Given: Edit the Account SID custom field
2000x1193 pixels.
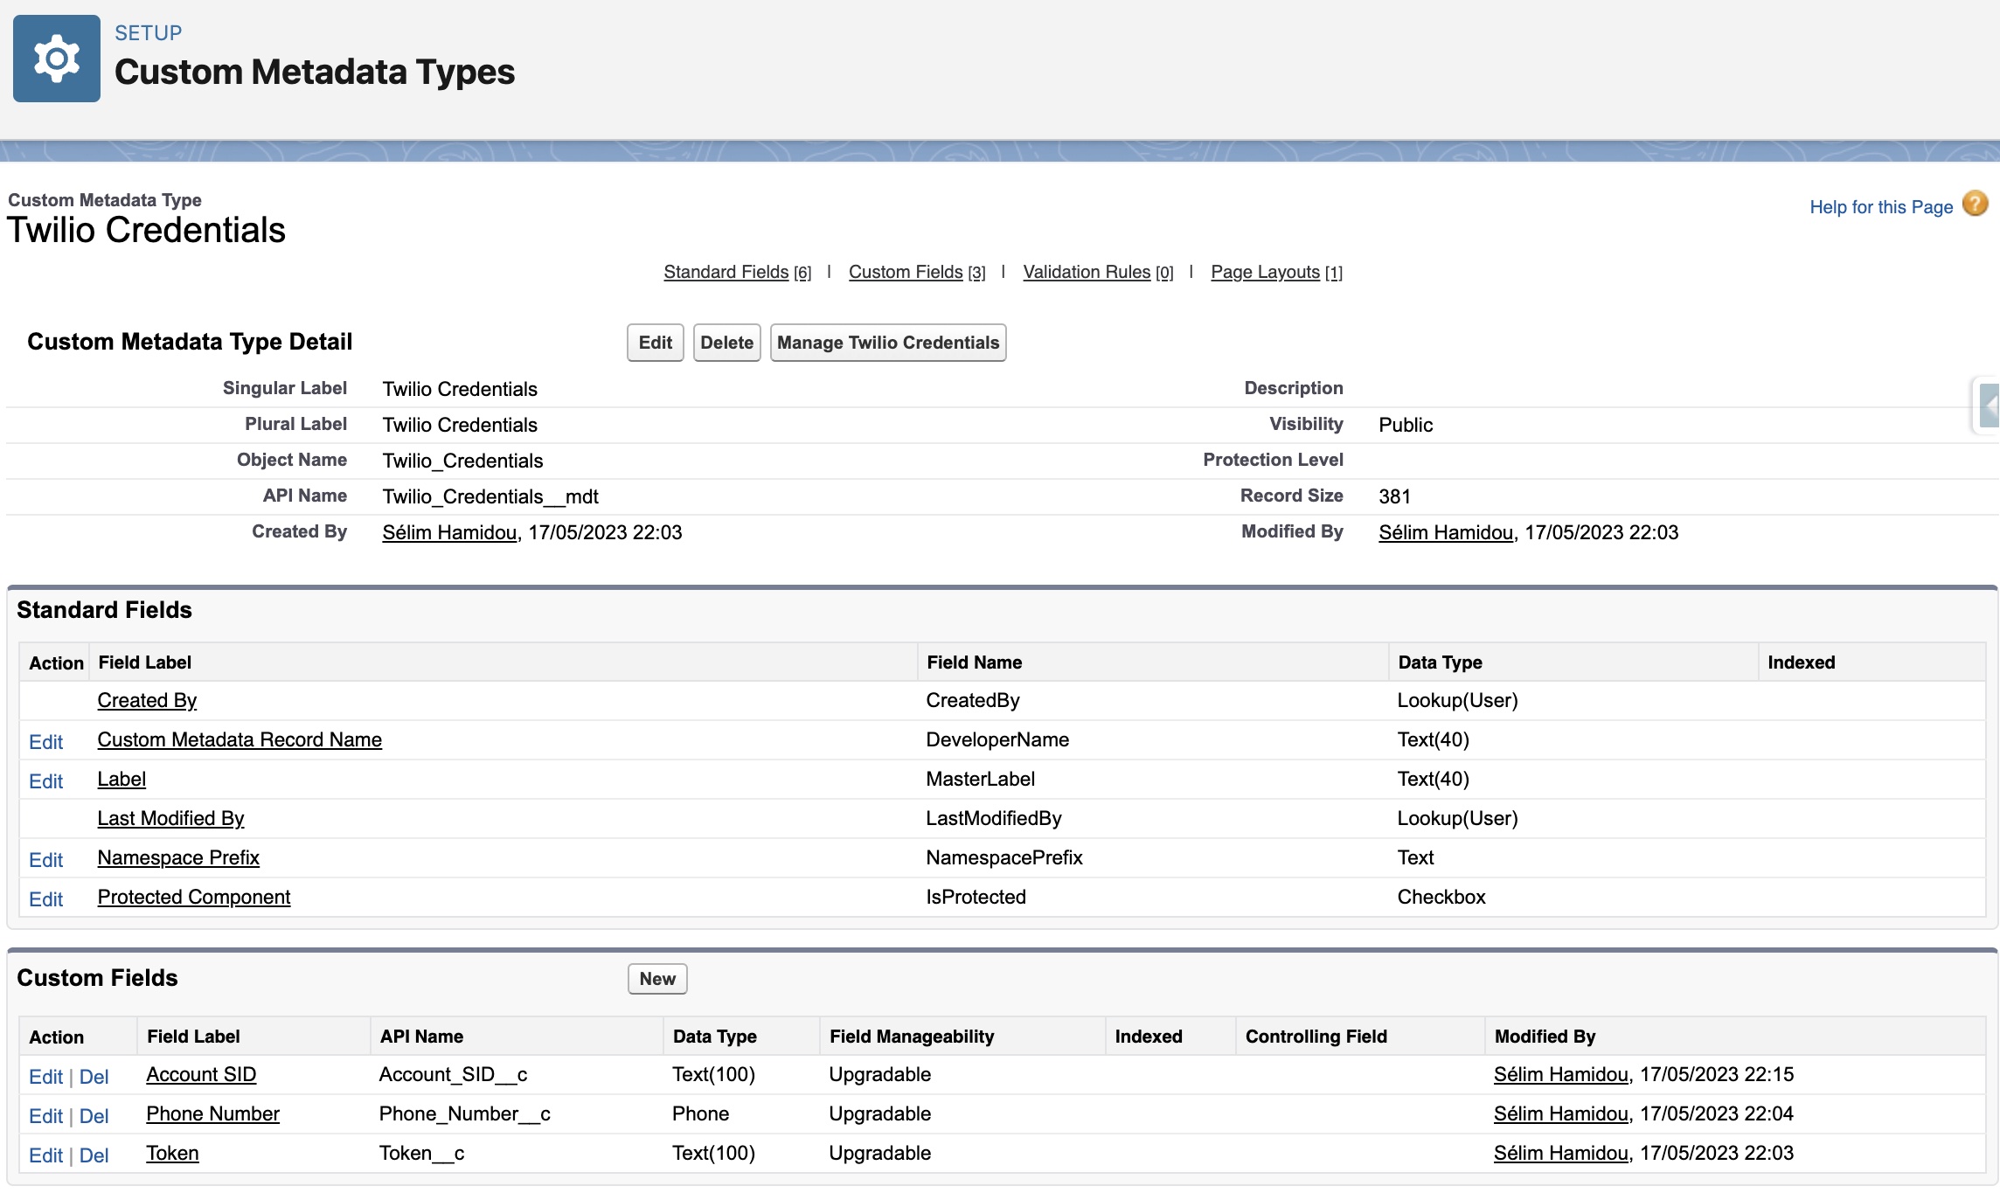Looking at the screenshot, I should [x=45, y=1077].
